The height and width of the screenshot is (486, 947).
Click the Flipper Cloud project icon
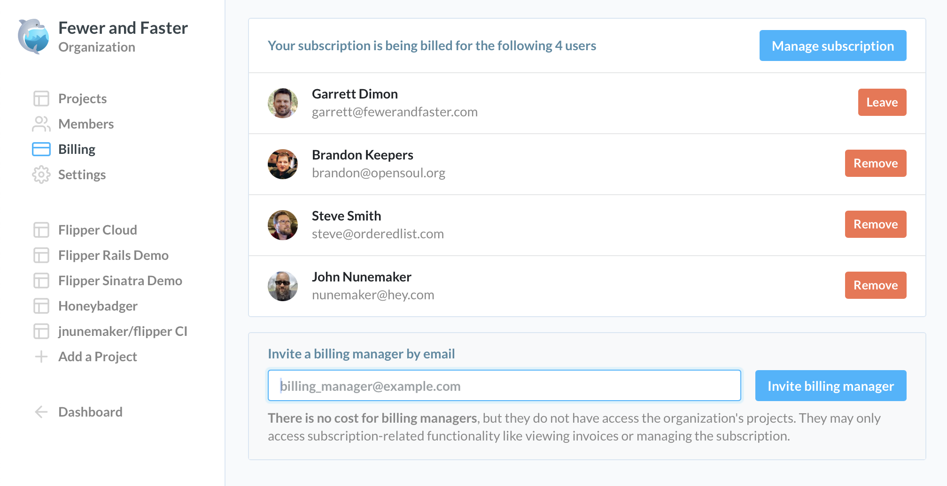pyautogui.click(x=41, y=230)
